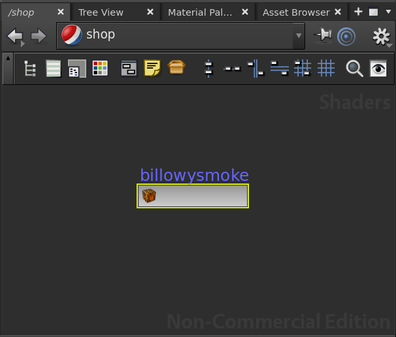Add a sticky note
The image size is (396, 337).
point(152,69)
